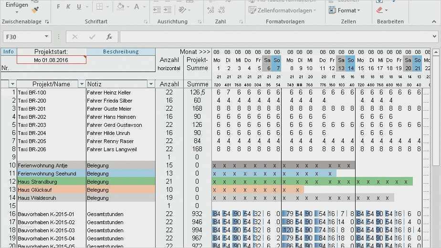This screenshot has width=441, height=248.
Task: Click the vertical scrollbar up arrow
Action: 436,52
